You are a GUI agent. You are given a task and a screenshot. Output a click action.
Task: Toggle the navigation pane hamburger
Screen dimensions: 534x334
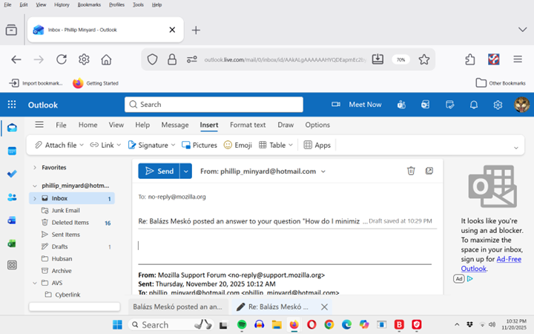(39, 125)
